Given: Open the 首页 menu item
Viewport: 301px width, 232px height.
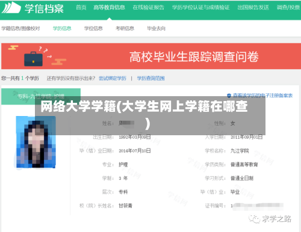Looking at the screenshot, I should point(81,8).
